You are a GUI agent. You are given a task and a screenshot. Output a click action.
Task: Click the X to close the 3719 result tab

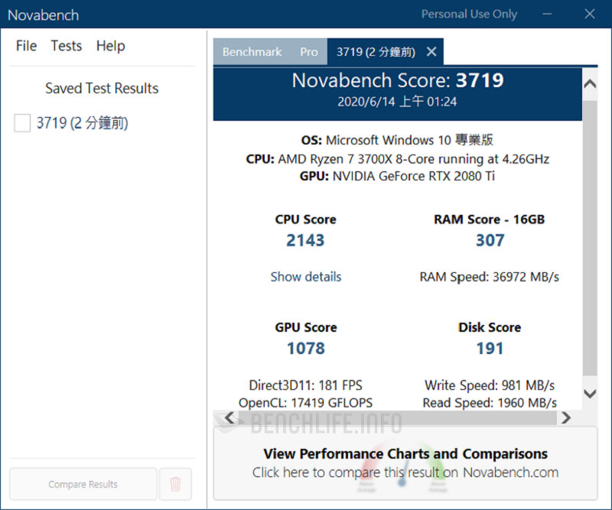[431, 51]
